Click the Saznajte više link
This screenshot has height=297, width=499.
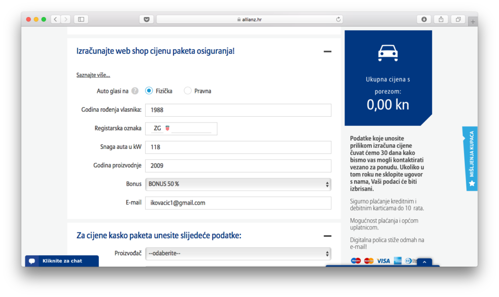93,75
